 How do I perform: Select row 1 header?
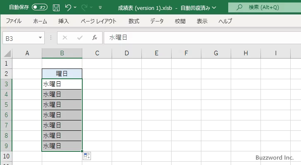point(6,64)
